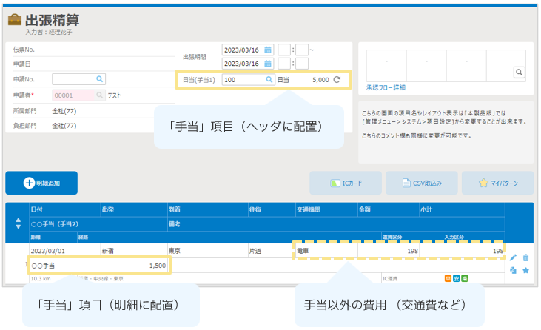Screen dimensions: 541x330
Task: Click the sort arrows in table header
Action: 19,223
